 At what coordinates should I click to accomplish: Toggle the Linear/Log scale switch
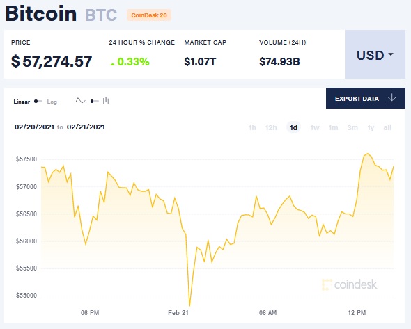point(38,102)
